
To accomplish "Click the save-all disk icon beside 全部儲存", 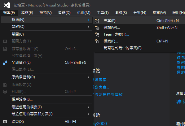I will (x=5, y=63).
